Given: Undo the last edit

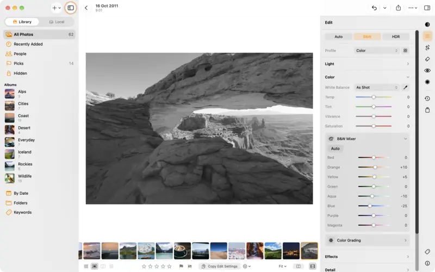Looking at the screenshot, I should coord(374,8).
